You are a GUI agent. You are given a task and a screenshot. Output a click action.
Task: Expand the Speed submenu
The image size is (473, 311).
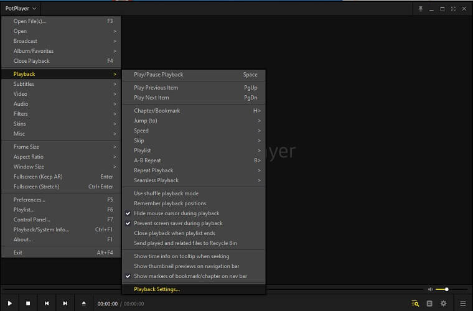[x=194, y=131]
